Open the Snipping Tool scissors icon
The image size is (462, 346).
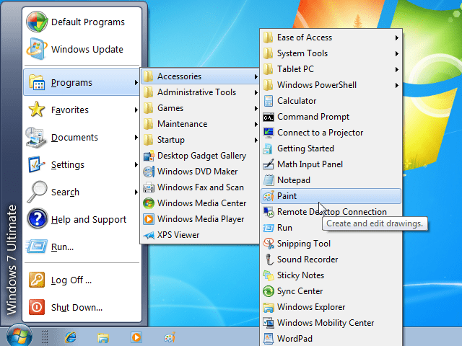point(268,244)
